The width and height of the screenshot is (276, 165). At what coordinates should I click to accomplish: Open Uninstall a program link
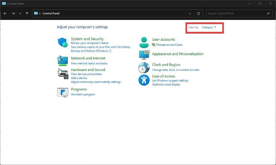83,94
